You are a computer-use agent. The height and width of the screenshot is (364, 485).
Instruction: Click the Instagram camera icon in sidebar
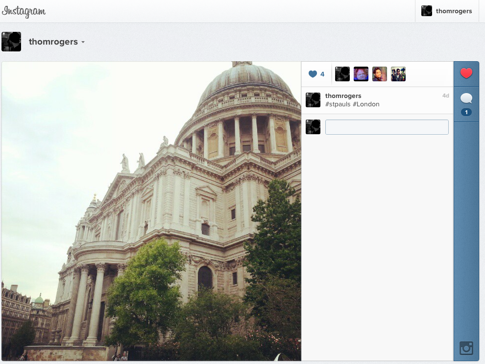click(x=466, y=348)
